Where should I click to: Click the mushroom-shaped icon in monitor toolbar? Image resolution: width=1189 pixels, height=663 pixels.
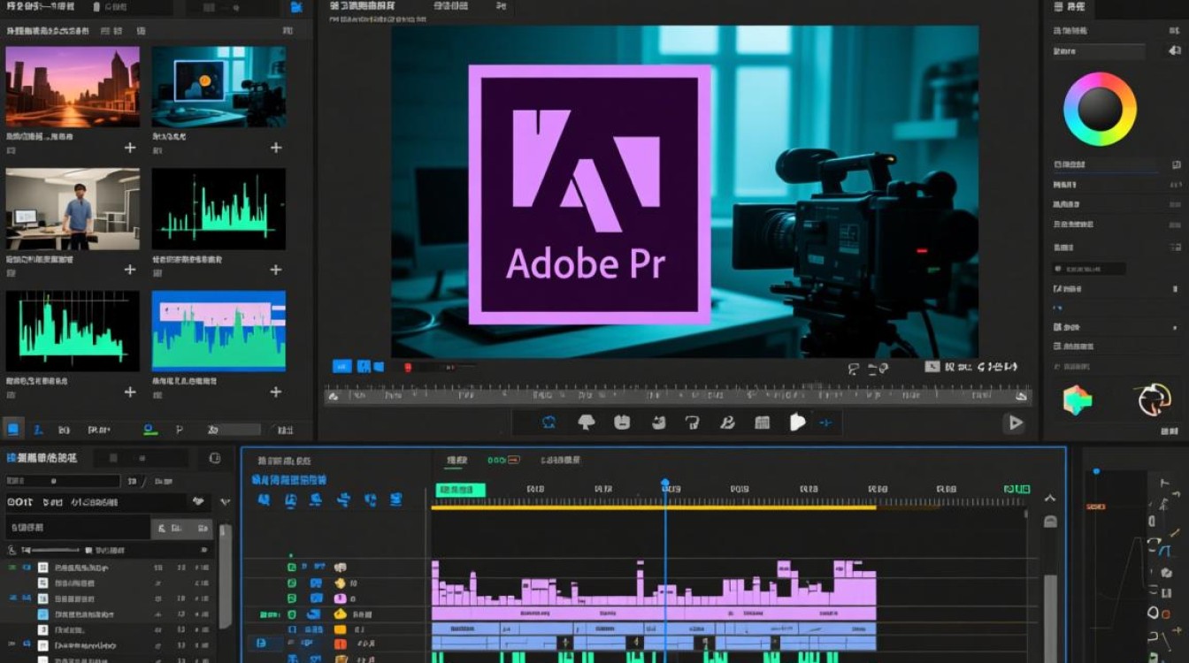pos(586,423)
